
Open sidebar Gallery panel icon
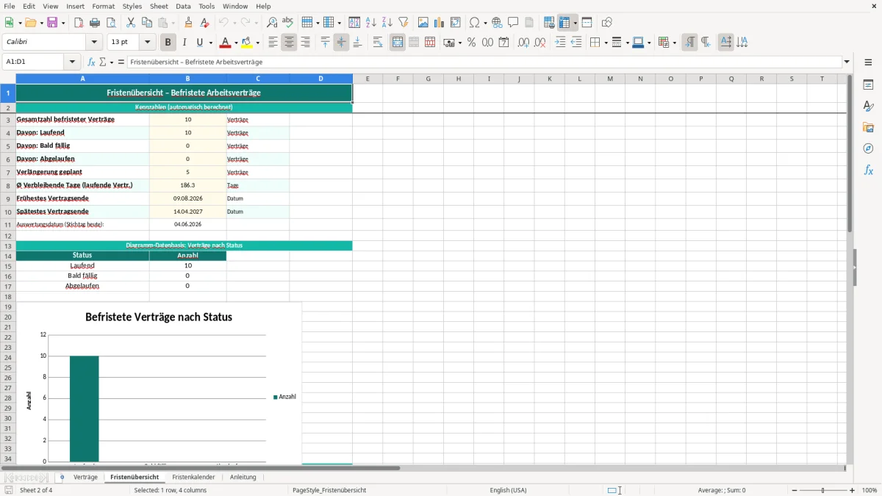pyautogui.click(x=868, y=128)
